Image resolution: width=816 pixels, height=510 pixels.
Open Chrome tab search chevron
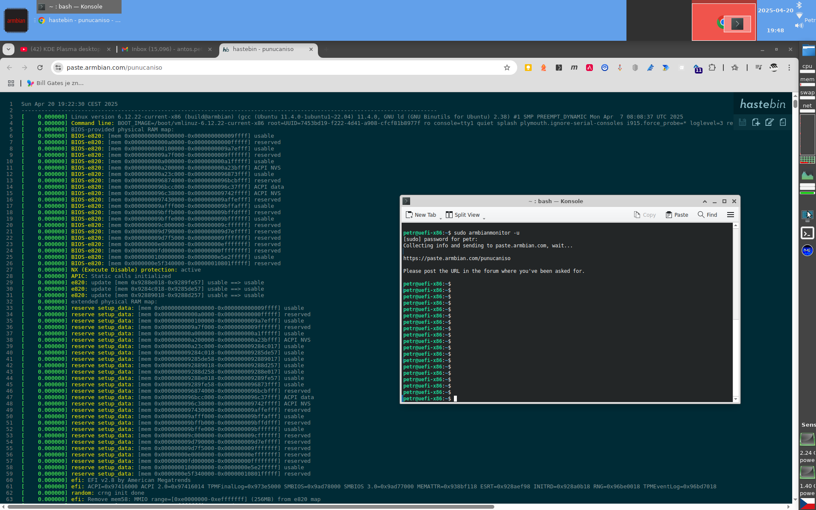8,49
